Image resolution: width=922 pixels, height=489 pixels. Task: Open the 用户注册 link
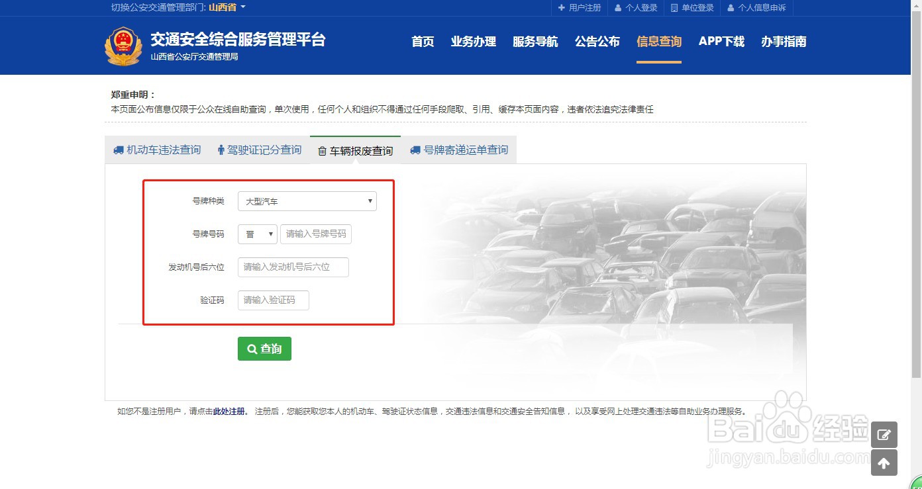click(x=580, y=8)
